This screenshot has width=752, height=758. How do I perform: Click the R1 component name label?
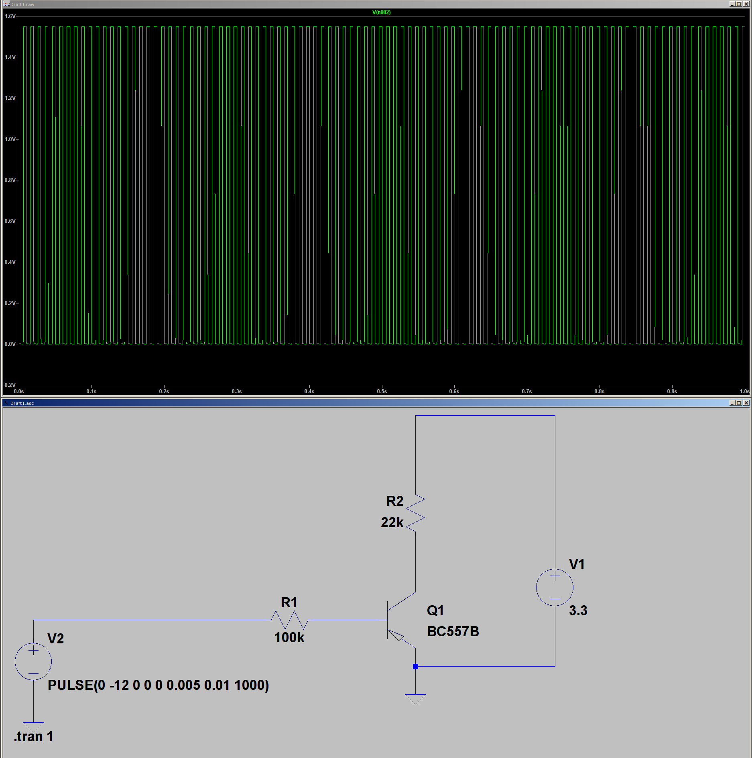(x=289, y=602)
